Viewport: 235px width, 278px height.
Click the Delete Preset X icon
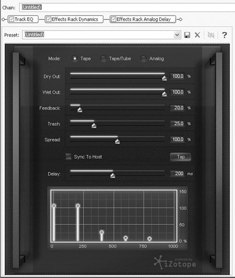pos(197,35)
